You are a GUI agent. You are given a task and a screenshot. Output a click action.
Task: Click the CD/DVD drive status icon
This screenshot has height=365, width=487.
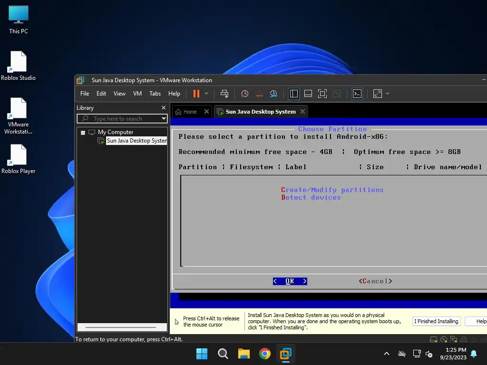click(444, 339)
